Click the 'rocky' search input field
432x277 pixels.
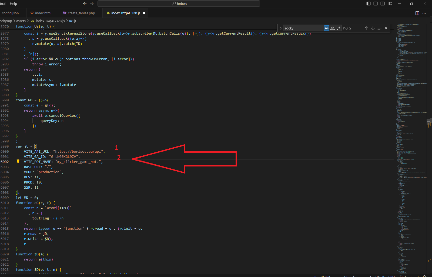(303, 28)
